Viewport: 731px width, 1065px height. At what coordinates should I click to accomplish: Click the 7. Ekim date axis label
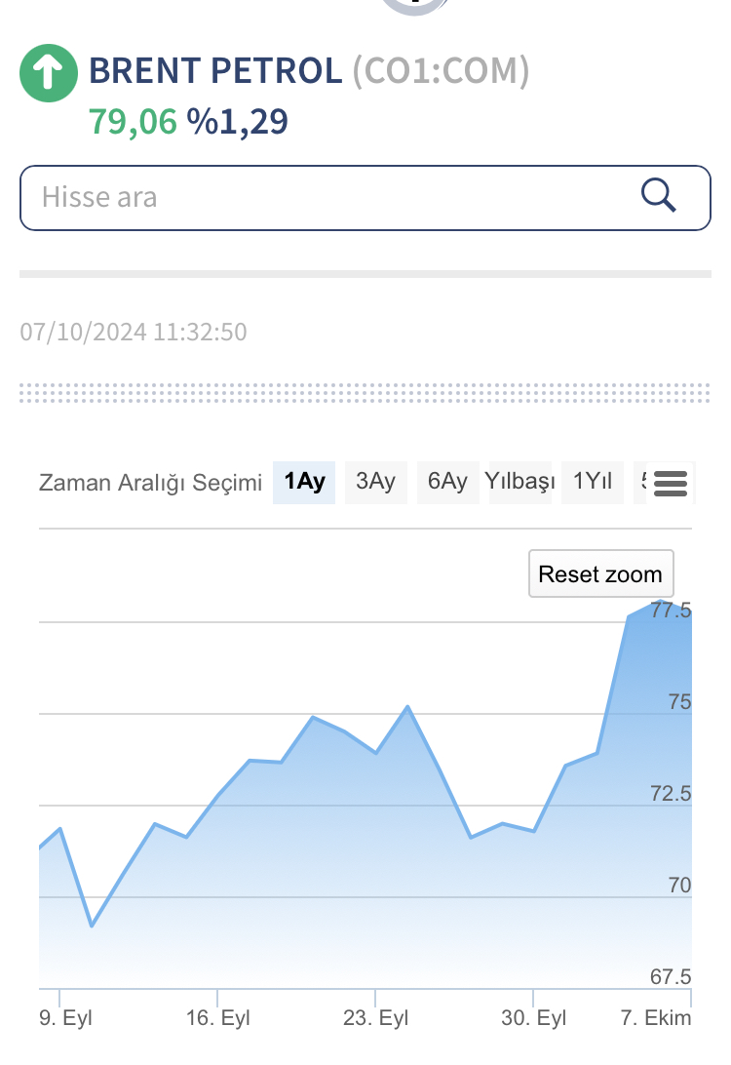click(656, 1018)
